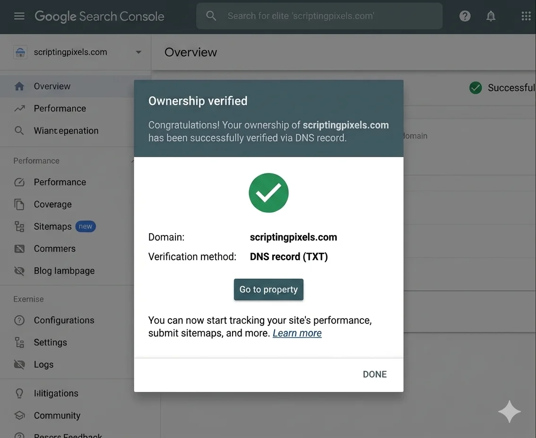Viewport: 536px width, 438px height.
Task: Click the scriptingpixels.com property icon
Action: (x=20, y=52)
